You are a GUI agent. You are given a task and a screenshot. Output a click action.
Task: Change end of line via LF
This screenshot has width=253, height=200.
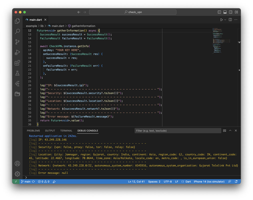(x=177, y=181)
